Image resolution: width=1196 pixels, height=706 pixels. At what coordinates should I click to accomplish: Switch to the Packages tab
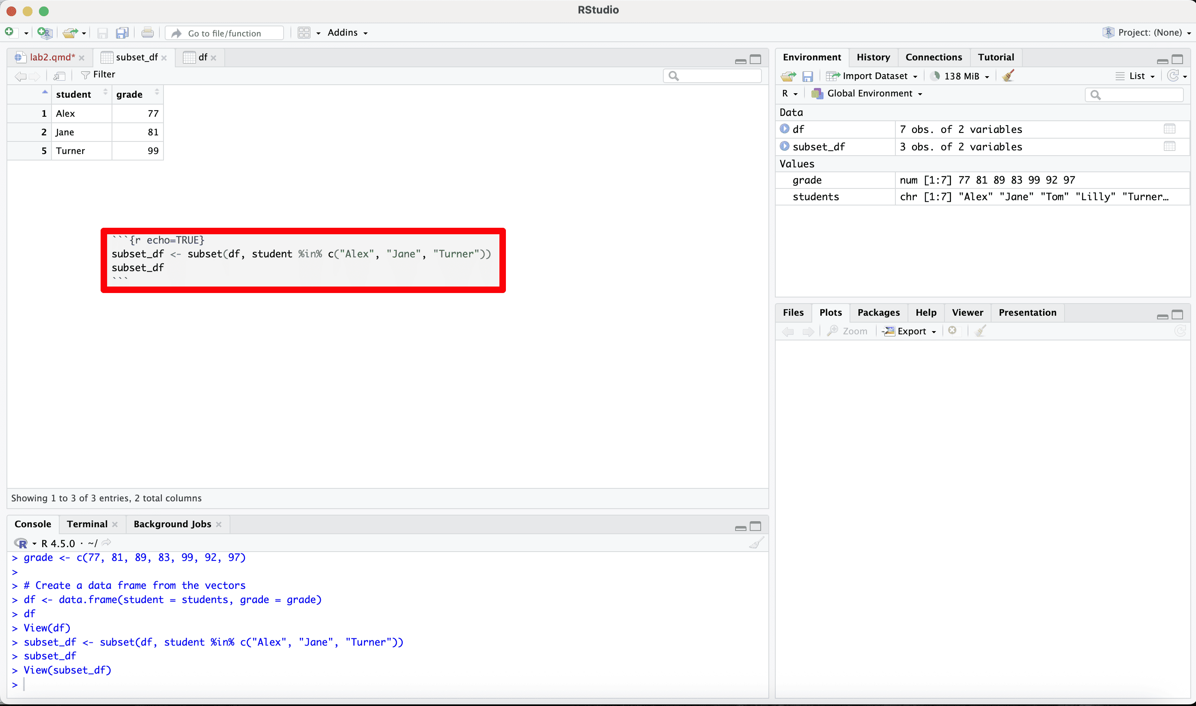878,312
